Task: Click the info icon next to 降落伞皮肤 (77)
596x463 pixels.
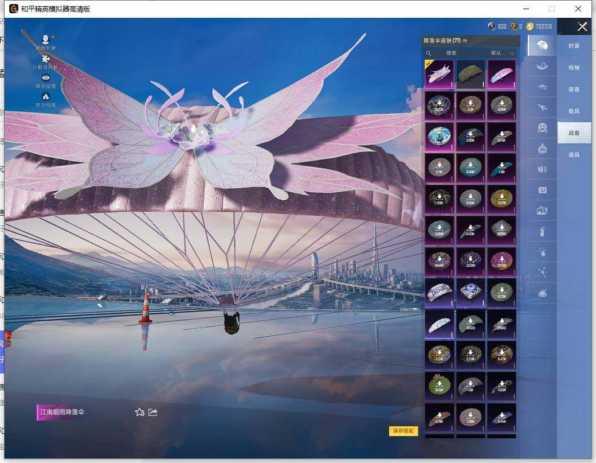Action: pyautogui.click(x=465, y=41)
